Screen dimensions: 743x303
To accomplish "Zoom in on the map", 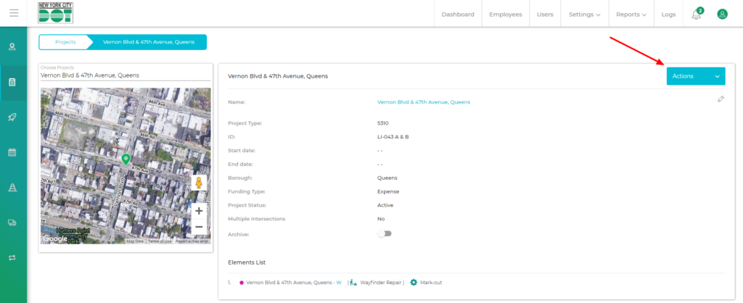I will [199, 211].
